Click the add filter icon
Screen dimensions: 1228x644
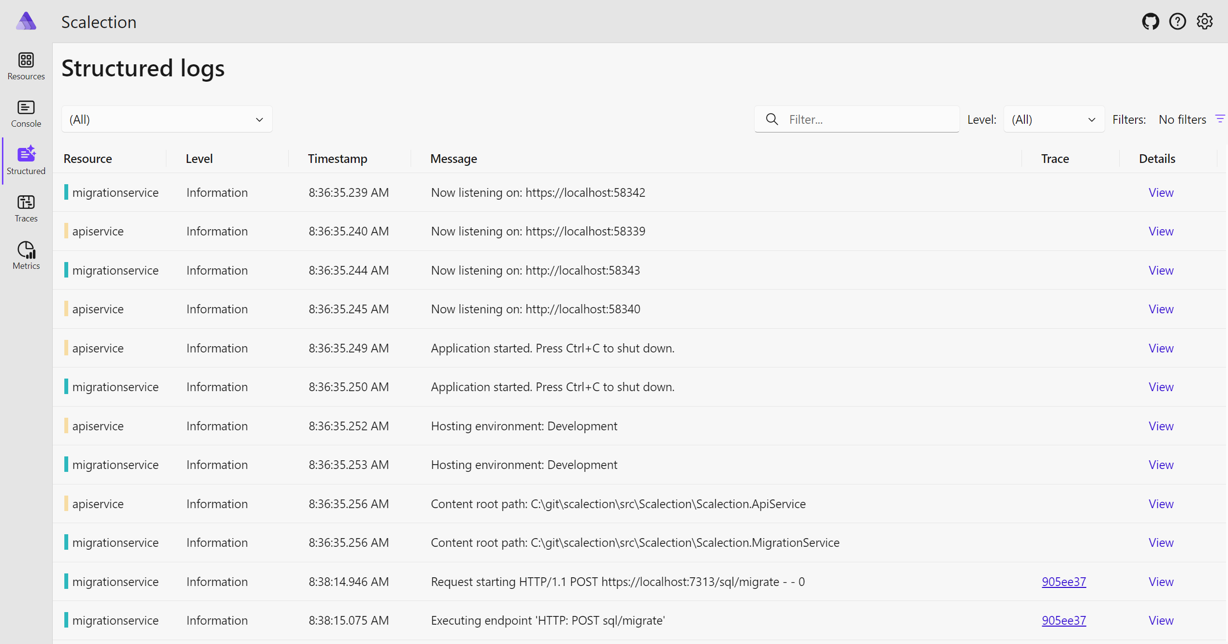1220,119
